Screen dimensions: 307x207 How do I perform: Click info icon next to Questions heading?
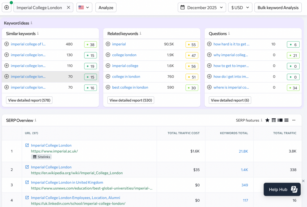(229, 33)
